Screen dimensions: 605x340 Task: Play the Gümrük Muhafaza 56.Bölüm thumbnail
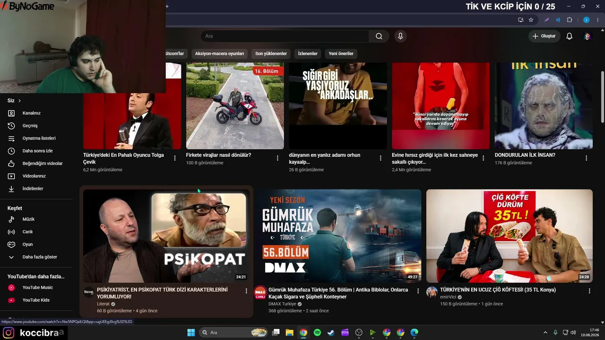point(338,236)
